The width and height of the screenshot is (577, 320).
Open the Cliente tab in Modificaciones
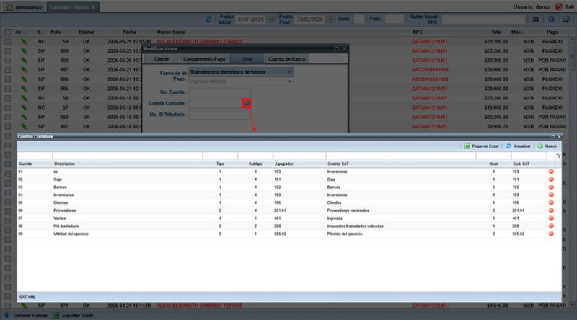coord(161,59)
